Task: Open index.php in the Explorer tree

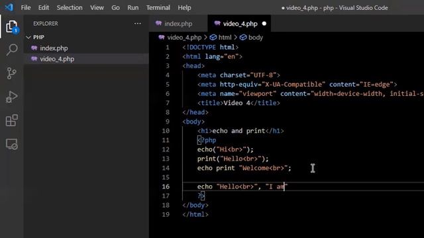Action: point(87,48)
